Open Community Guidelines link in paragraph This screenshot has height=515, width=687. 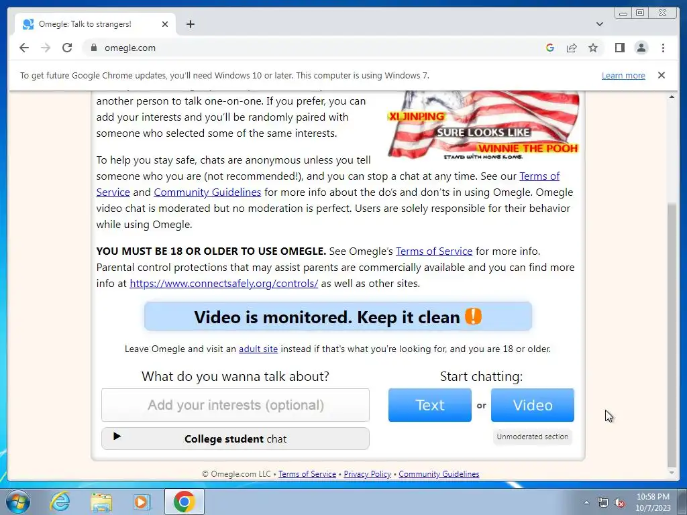tap(207, 192)
